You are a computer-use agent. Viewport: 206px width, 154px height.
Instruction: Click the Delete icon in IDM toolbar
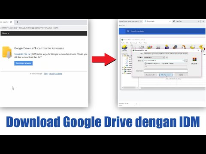click(x=158, y=47)
